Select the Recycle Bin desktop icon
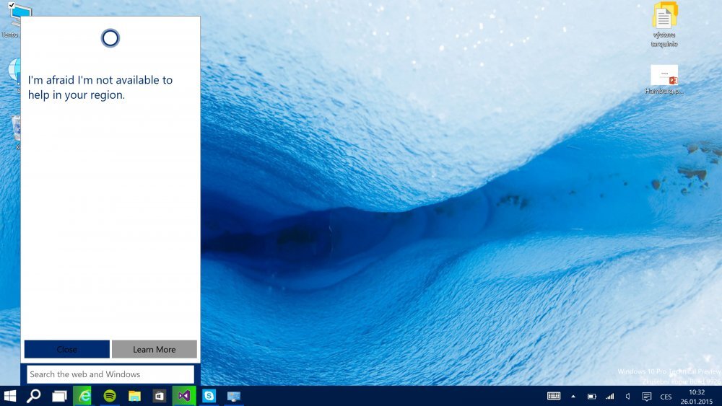The image size is (722, 406). 16,131
